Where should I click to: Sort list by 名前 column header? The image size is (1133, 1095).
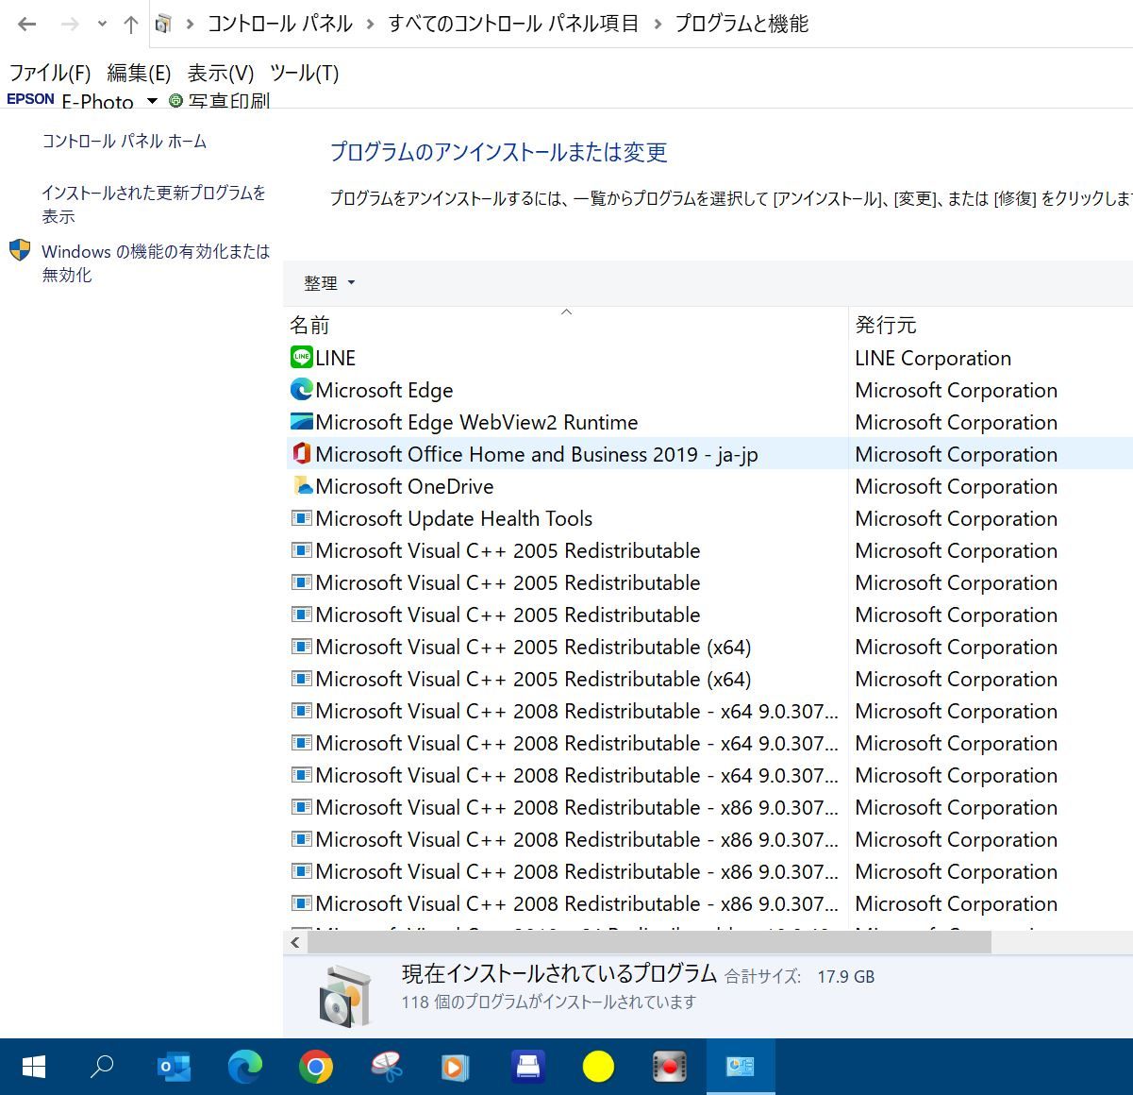566,325
